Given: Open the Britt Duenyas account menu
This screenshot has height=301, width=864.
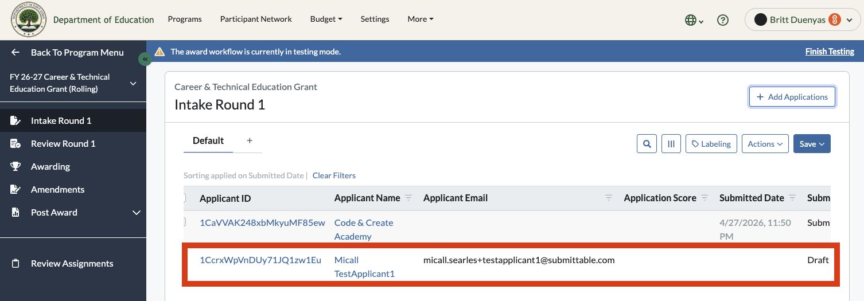Looking at the screenshot, I should coord(803,19).
